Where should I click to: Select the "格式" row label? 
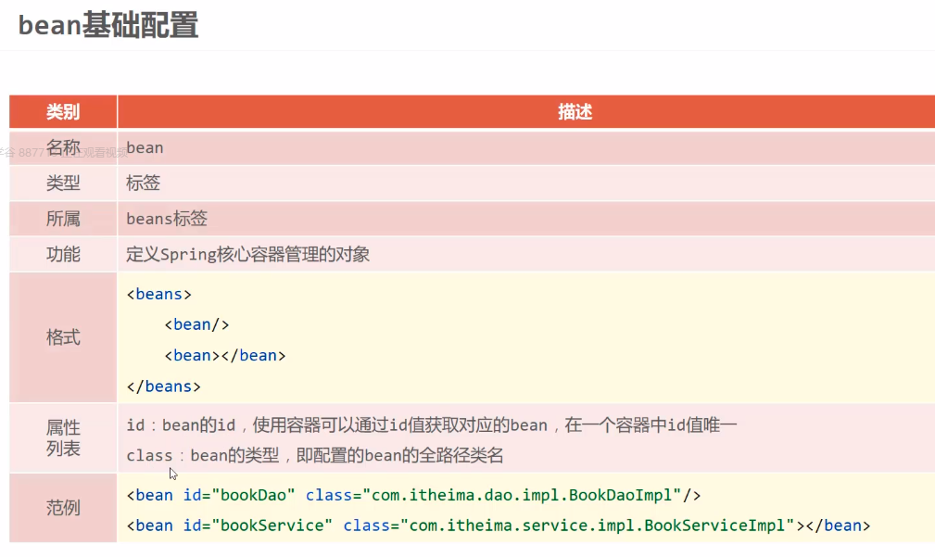point(63,337)
